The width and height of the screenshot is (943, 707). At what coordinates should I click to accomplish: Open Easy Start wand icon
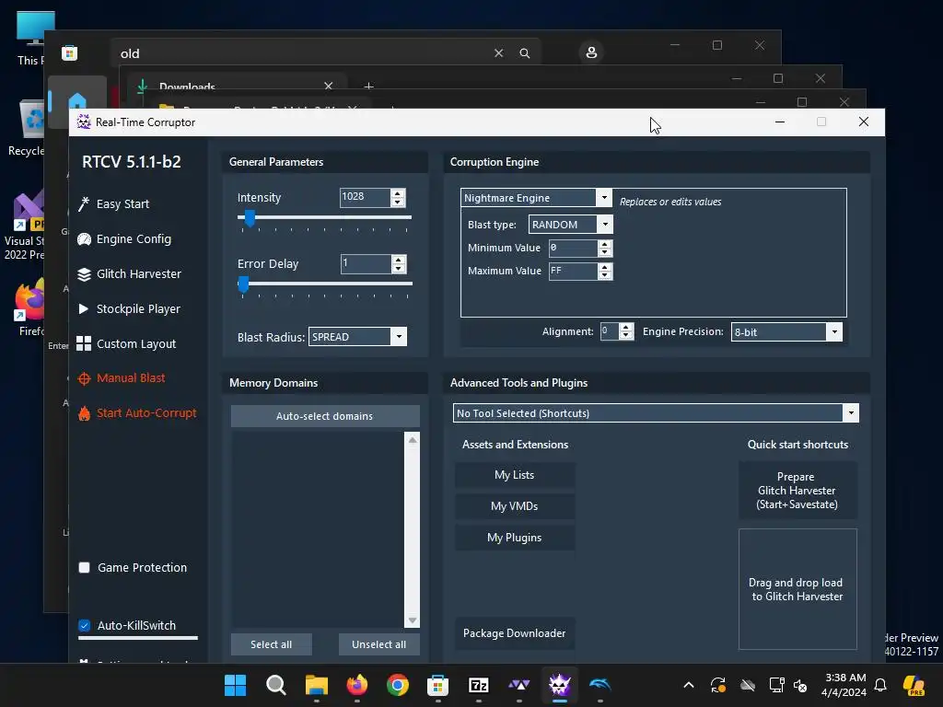pyautogui.click(x=84, y=204)
